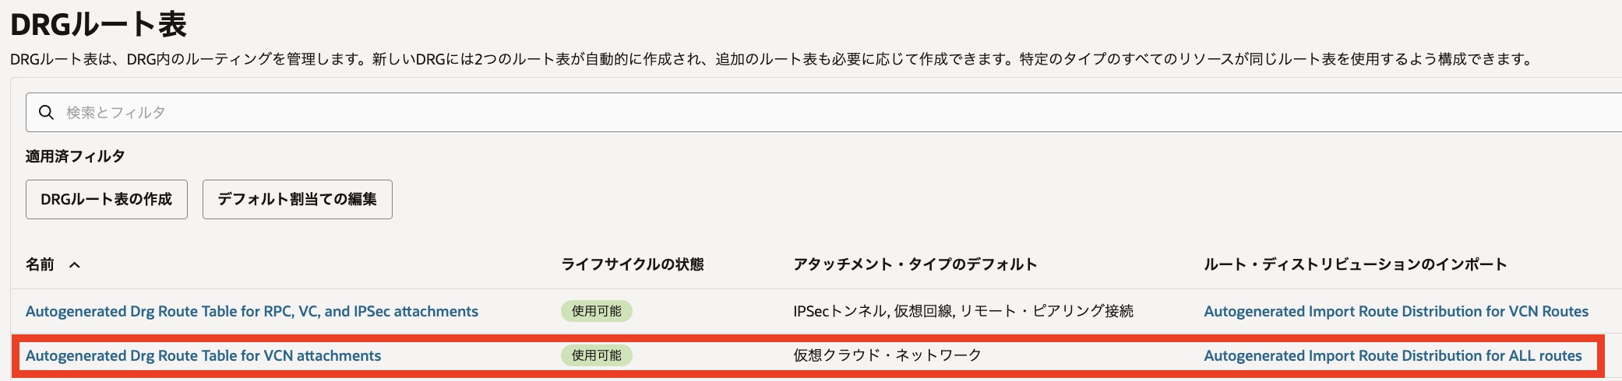Click the IPSecトンネル, 仮想回線 attachment type cell
This screenshot has width=1622, height=381.
point(963,312)
